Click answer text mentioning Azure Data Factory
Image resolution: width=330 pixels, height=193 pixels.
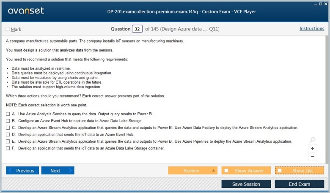(158, 128)
